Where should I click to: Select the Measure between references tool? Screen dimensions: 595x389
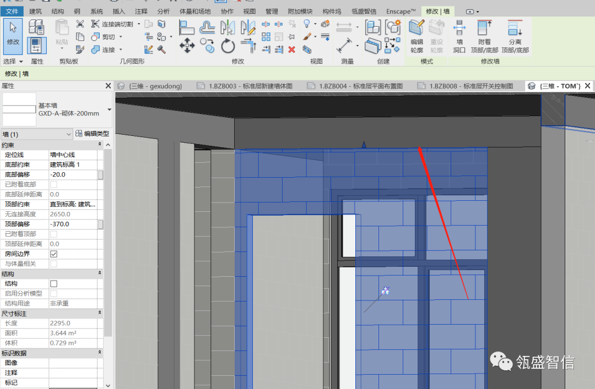344,26
